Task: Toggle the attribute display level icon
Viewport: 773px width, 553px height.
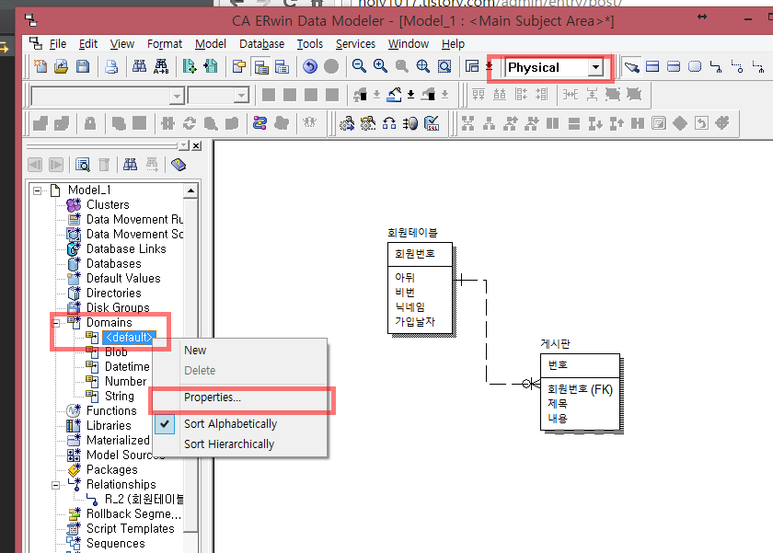Action: coord(260,66)
